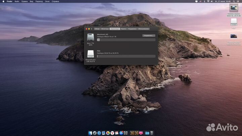Switch to the Поддержка tab
The width and height of the screenshot is (242, 136).
tap(132, 29)
